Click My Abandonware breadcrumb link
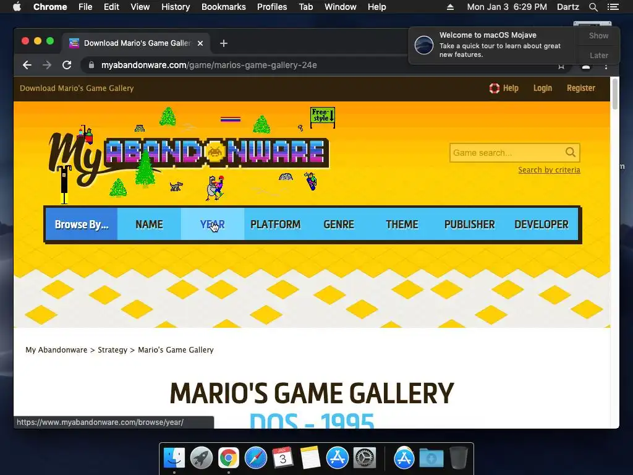This screenshot has height=475, width=633. coord(56,350)
